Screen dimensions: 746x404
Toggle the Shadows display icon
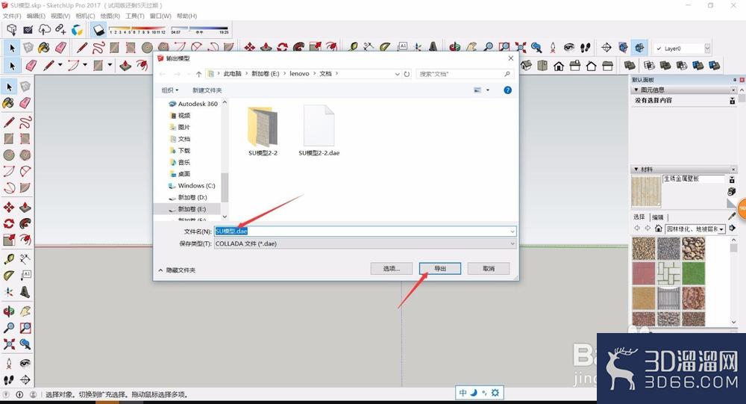click(98, 30)
